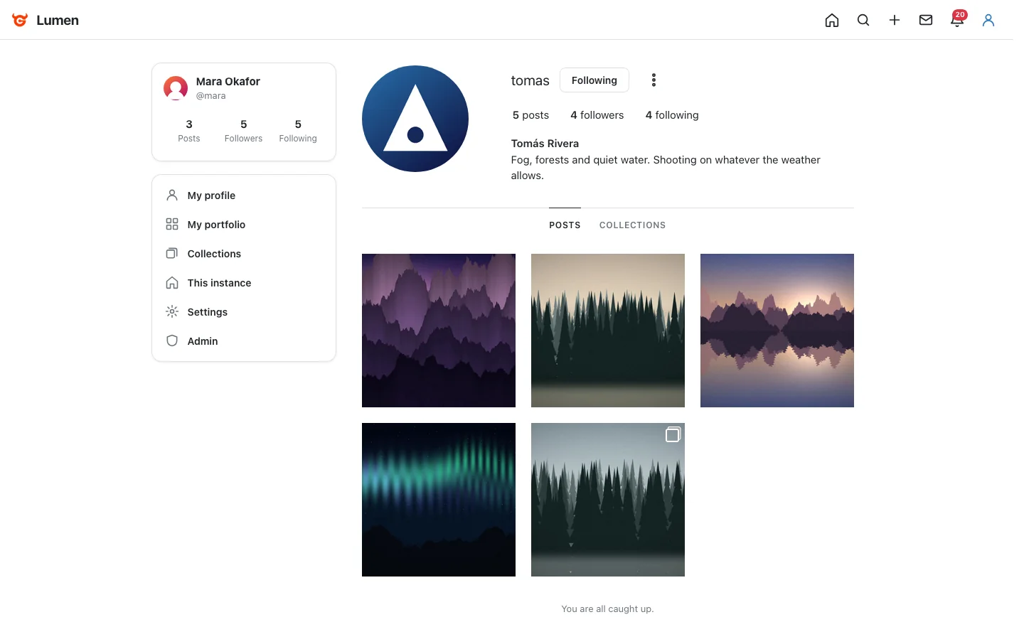Click the @mara handle
The height and width of the screenshot is (622, 1024).
tap(211, 96)
